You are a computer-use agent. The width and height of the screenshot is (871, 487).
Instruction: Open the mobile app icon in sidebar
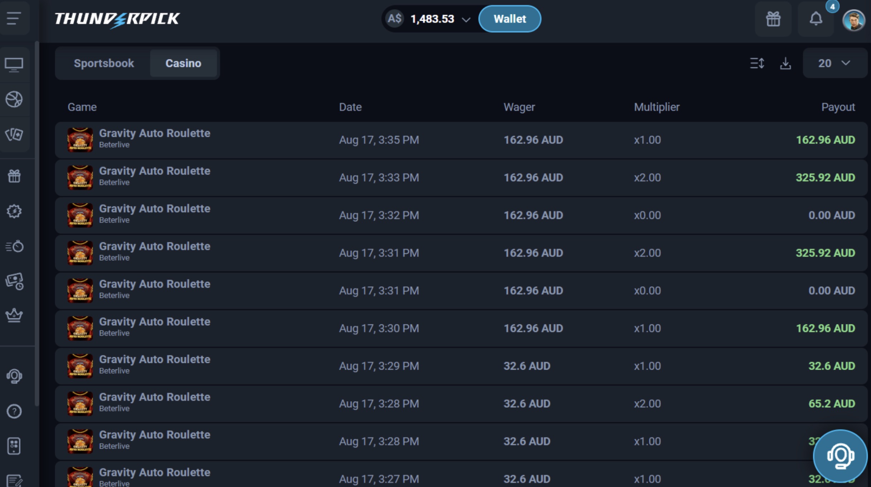tap(14, 446)
